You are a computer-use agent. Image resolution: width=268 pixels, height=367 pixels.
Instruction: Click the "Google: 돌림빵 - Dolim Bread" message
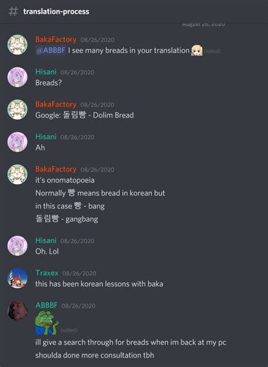pos(85,115)
